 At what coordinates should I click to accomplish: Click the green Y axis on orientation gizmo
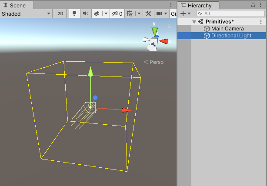[154, 31]
